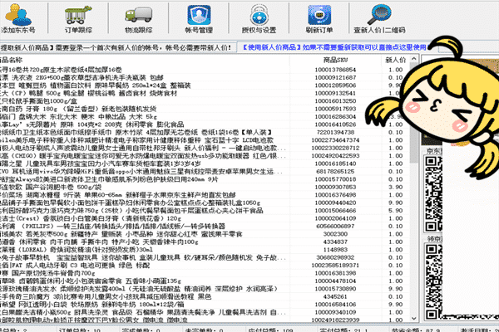
Task: Select the (CHIGO) 暖手宝充电暖宝宝 row
Action: [x=204, y=156]
